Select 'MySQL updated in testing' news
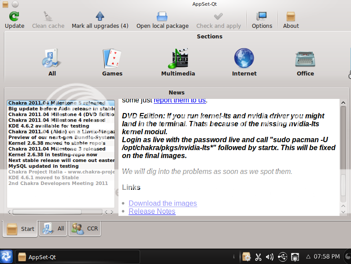This screenshot has width=351, height=264. (61, 166)
